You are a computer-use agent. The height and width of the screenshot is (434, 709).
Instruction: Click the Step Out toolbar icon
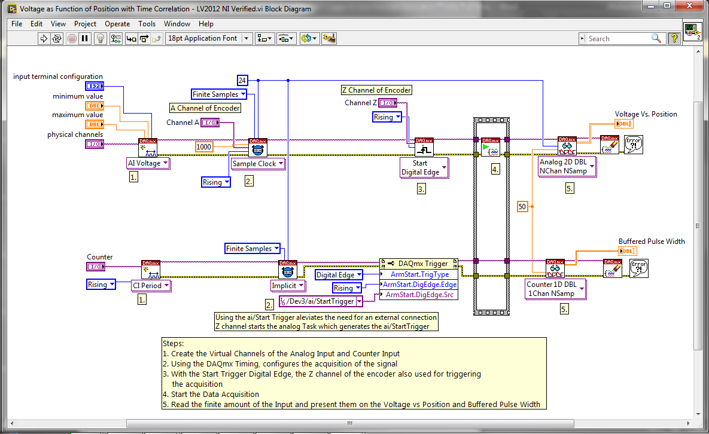(x=156, y=38)
